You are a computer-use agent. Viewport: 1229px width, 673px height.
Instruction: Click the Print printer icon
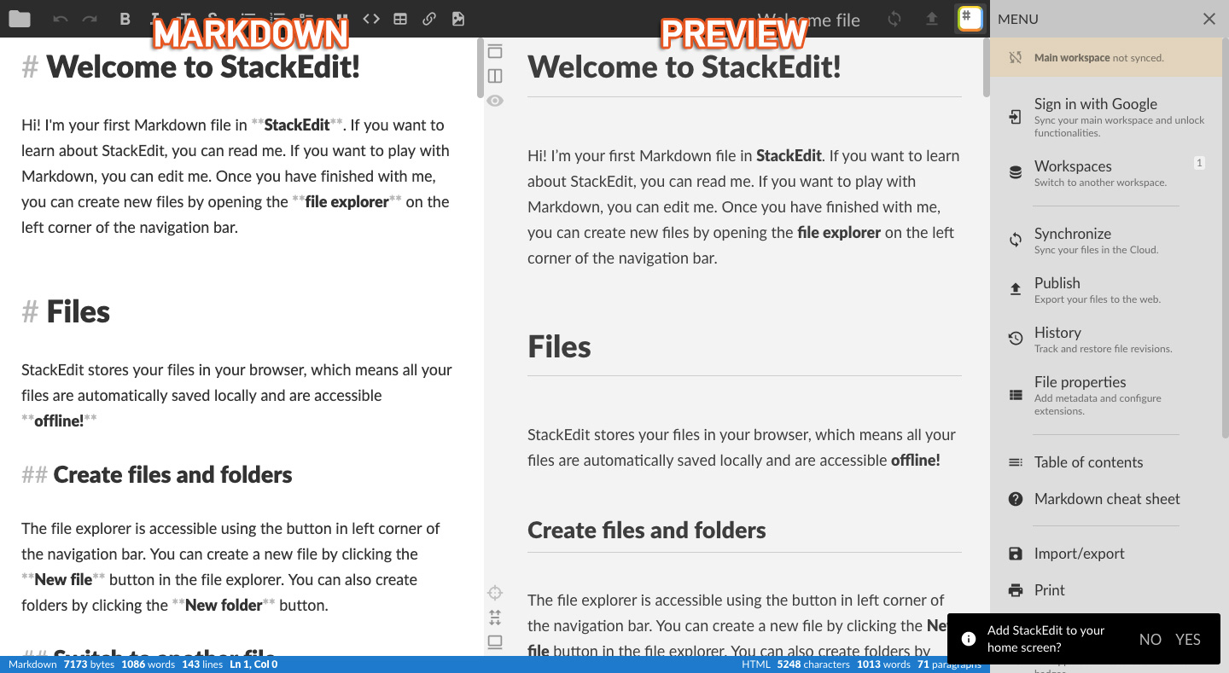coord(1016,590)
